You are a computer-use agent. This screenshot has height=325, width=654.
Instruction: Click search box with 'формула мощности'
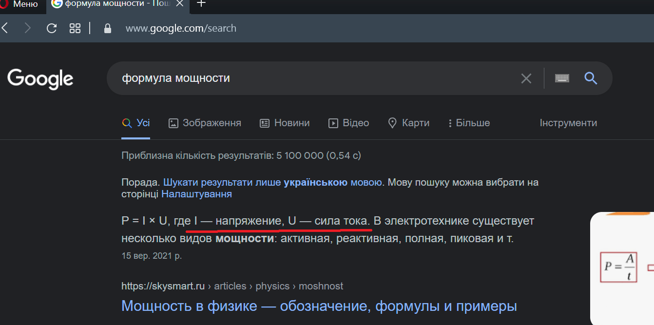[312, 78]
